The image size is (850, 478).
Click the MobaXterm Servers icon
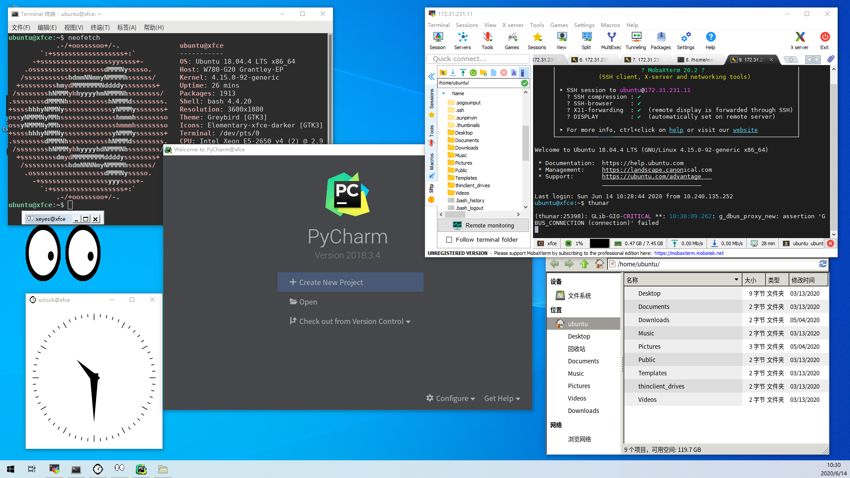click(462, 40)
